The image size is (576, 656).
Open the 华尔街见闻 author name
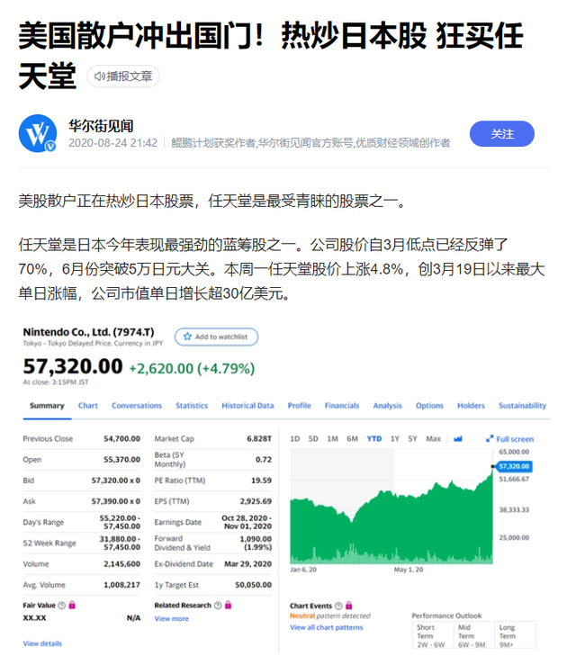101,125
